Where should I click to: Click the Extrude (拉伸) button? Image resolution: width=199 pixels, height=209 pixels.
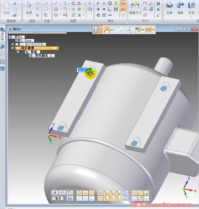click(x=169, y=8)
